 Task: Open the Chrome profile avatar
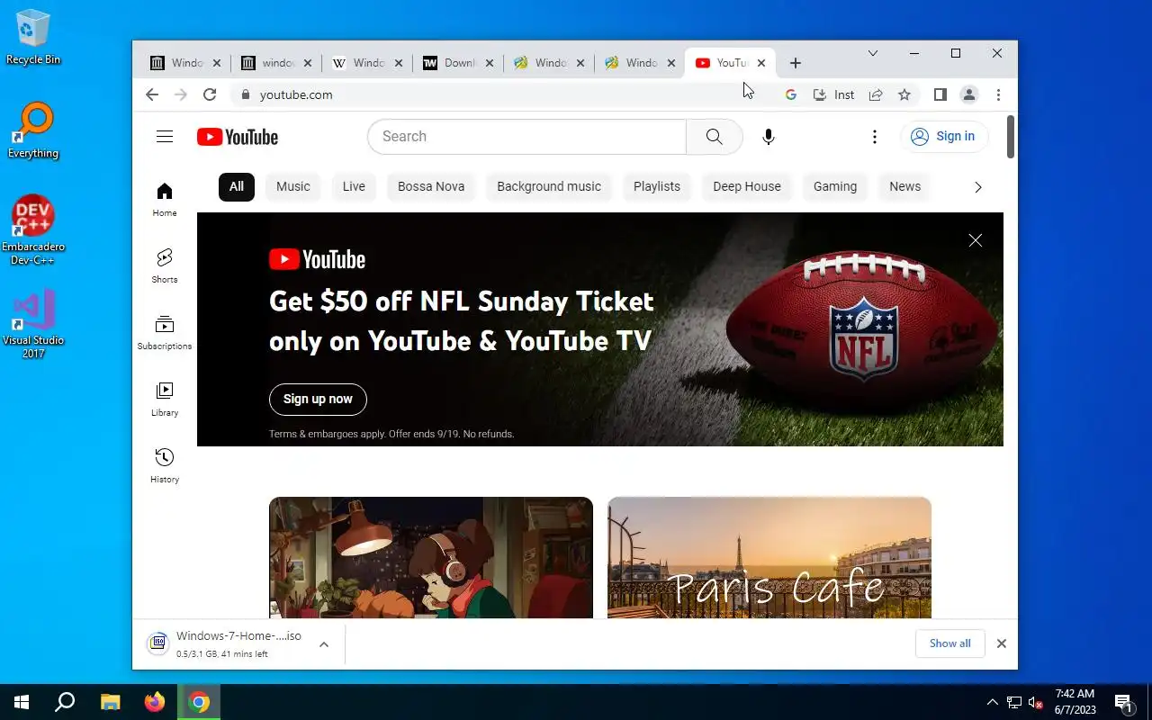pyautogui.click(x=969, y=94)
